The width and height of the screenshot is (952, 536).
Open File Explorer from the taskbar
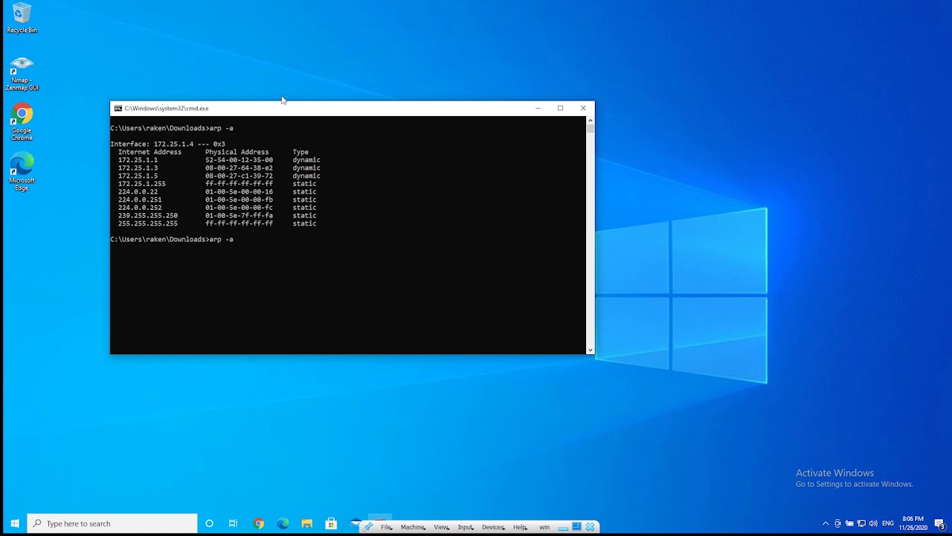306,523
